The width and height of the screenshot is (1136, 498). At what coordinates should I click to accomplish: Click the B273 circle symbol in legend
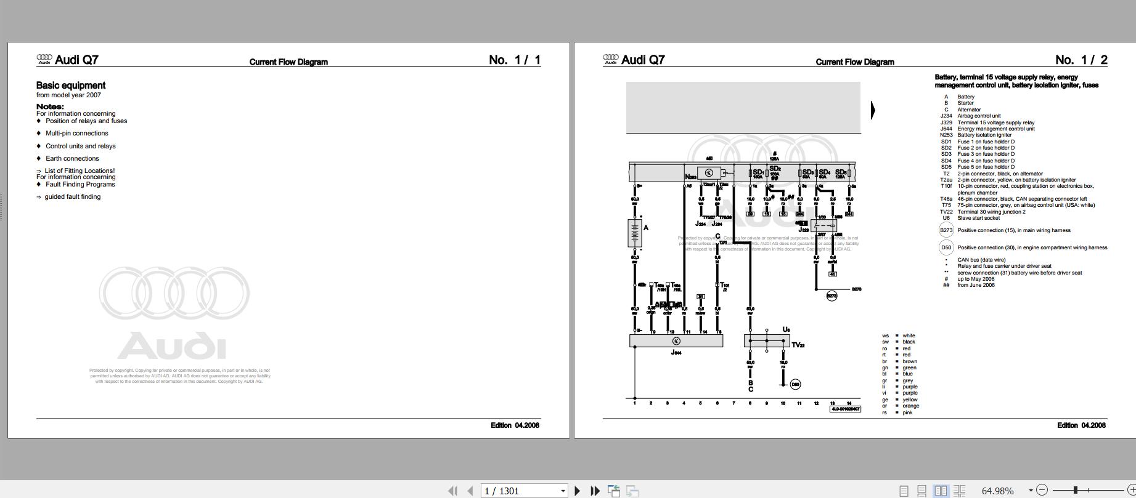click(946, 230)
